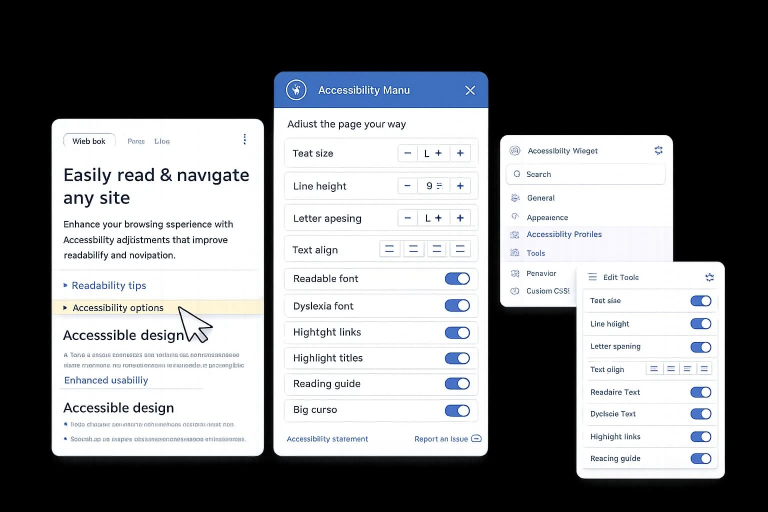Increase Teat size with the plus button

[460, 153]
